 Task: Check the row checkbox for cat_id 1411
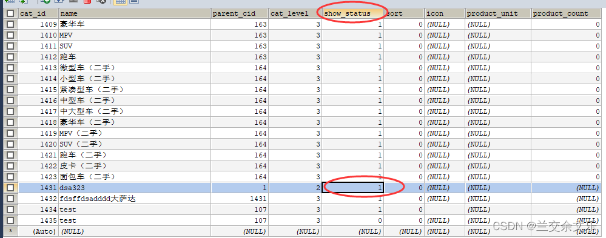10,46
